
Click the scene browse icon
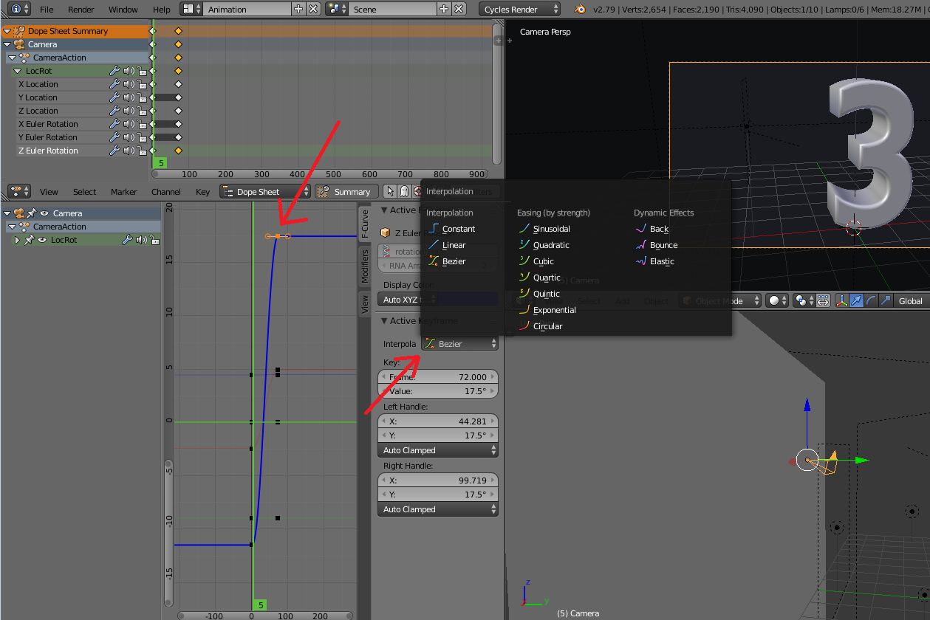point(336,10)
